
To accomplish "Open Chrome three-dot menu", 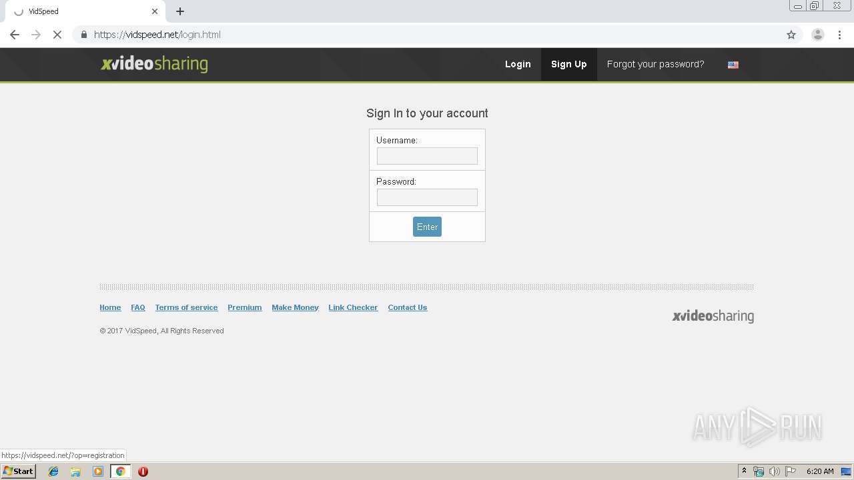I will tap(840, 35).
